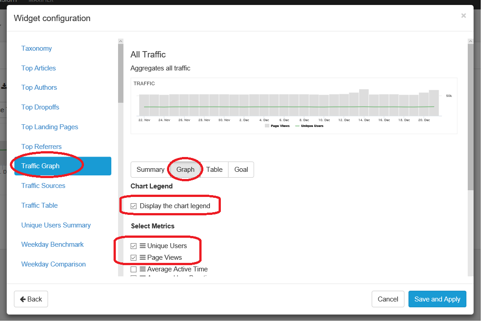Click the download icon behind the dialog
Screen dimensions: 483x323
(x=4, y=87)
